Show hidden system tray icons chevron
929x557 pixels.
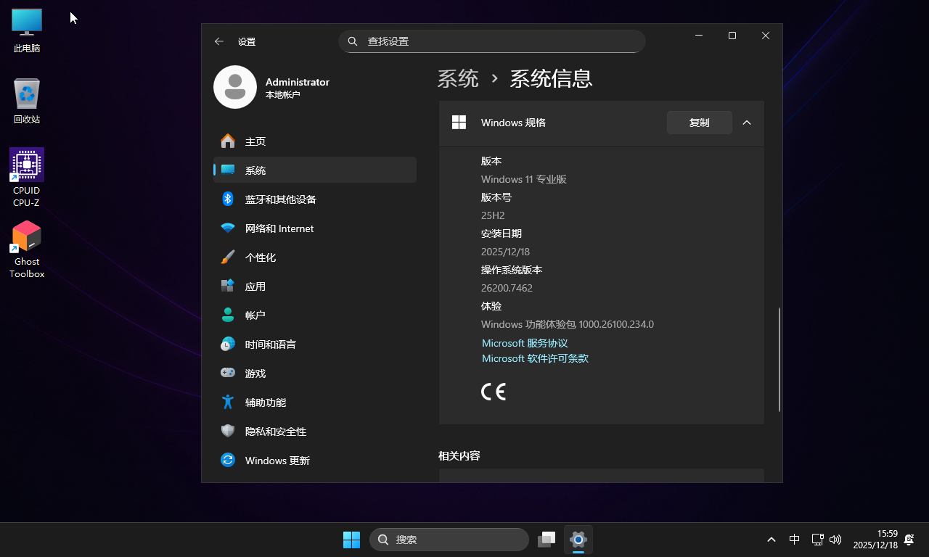pos(772,540)
